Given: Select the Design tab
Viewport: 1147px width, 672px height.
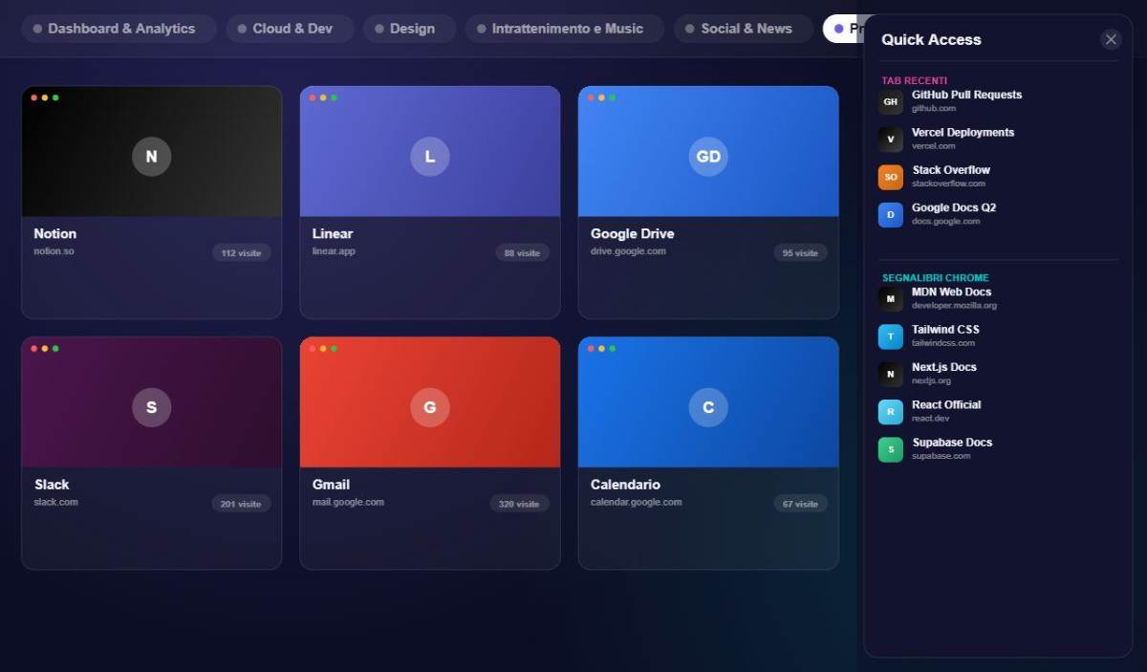Looking at the screenshot, I should pos(409,29).
